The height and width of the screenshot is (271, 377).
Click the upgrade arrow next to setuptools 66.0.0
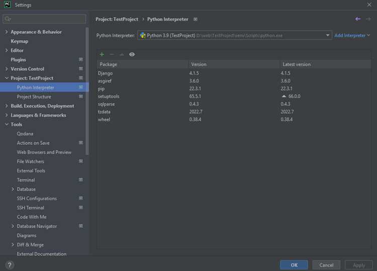click(x=284, y=96)
